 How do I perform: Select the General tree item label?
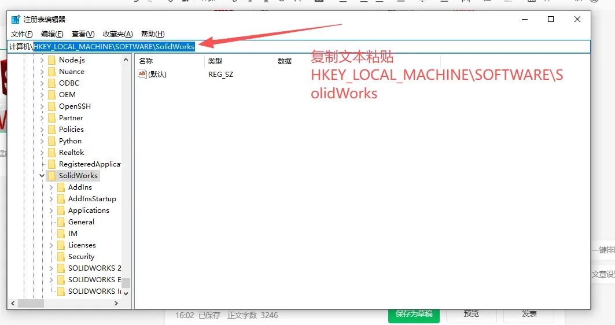coord(81,222)
